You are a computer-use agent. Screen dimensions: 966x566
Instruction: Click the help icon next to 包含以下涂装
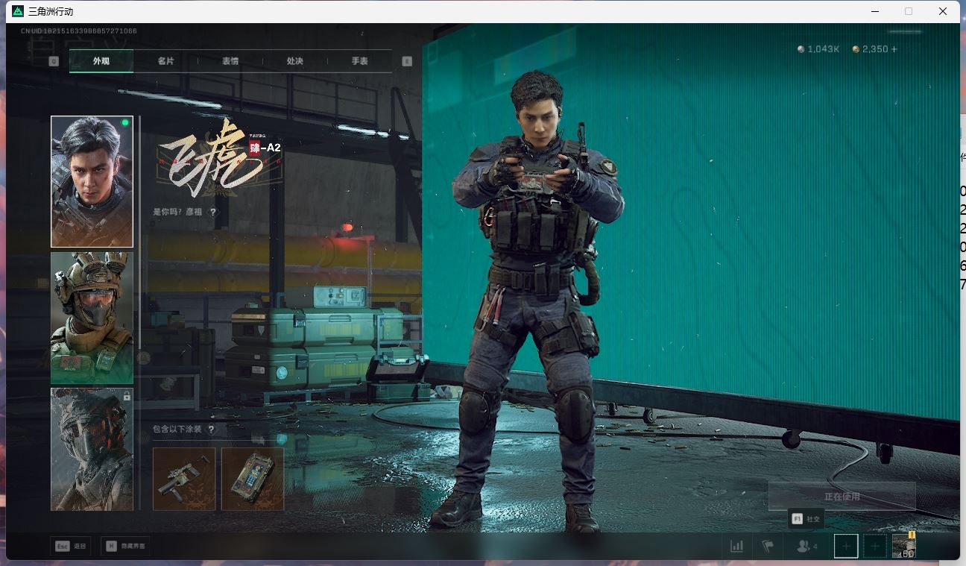(212, 430)
